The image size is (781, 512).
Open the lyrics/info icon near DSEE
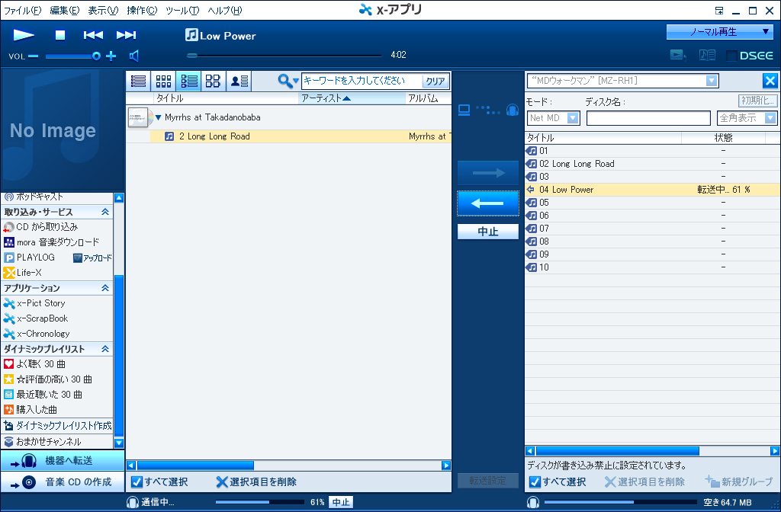coord(707,55)
